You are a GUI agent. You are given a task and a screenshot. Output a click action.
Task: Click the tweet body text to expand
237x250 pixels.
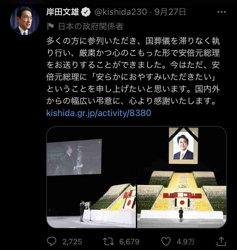click(x=133, y=71)
